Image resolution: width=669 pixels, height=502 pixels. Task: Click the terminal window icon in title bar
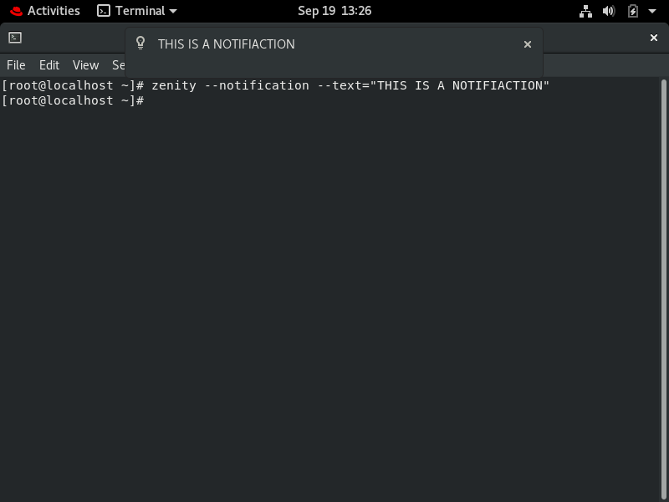(15, 38)
